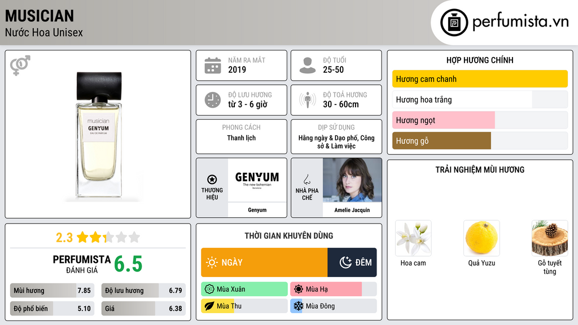Click the sun icon in Ngày bar

click(212, 262)
